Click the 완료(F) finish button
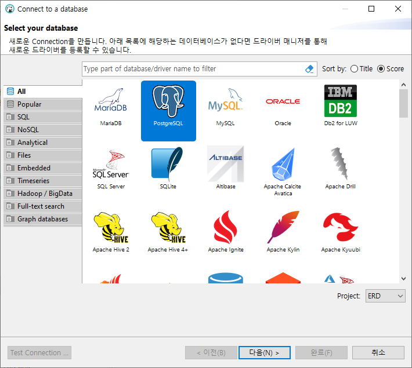This screenshot has width=412, height=368. pyautogui.click(x=321, y=352)
